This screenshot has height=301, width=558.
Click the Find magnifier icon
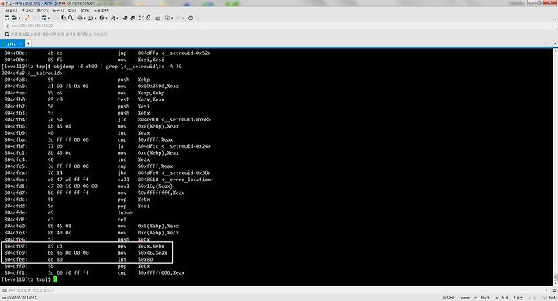click(x=71, y=18)
